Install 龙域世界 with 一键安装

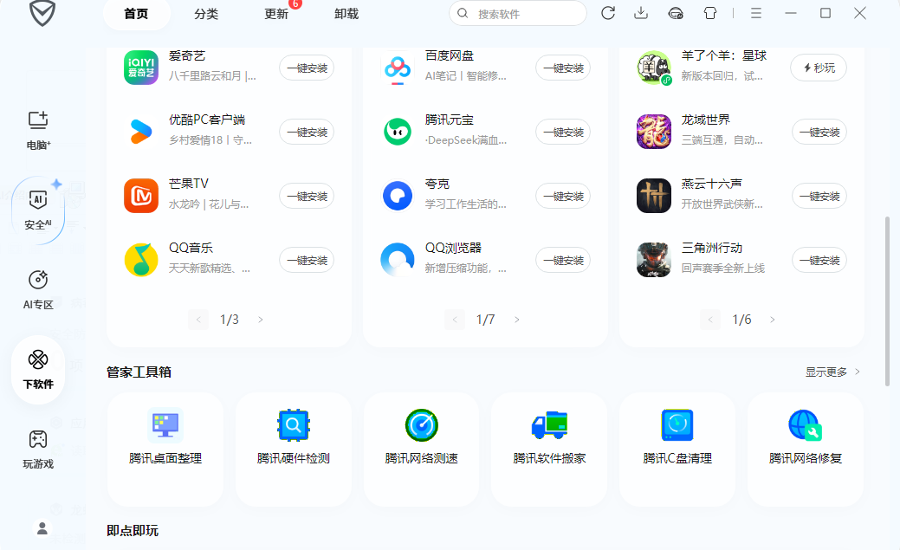point(819,132)
